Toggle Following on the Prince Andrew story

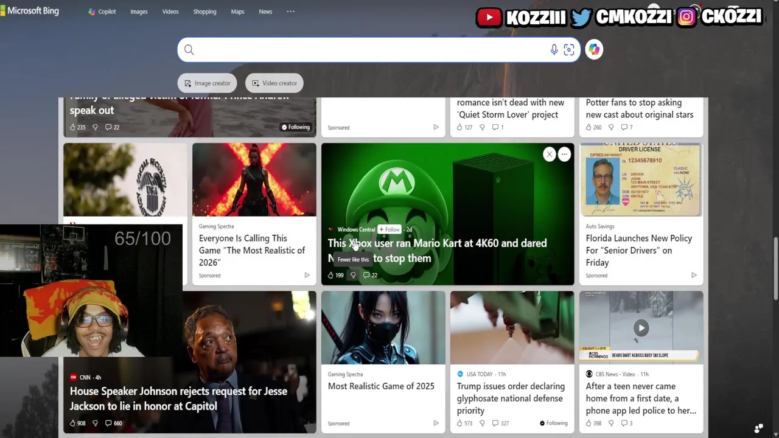[296, 127]
